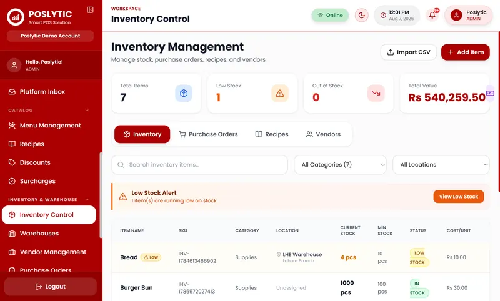Click the Poslytic logo icon
Screen dimensions: 500x301
tap(15, 17)
